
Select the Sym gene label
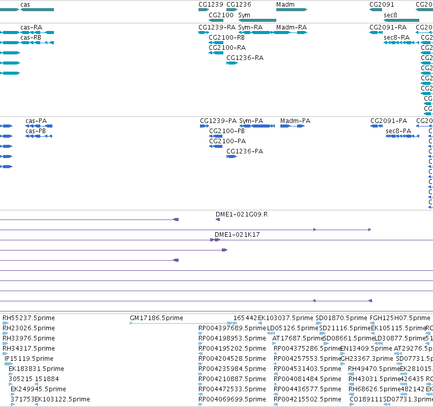point(244,15)
